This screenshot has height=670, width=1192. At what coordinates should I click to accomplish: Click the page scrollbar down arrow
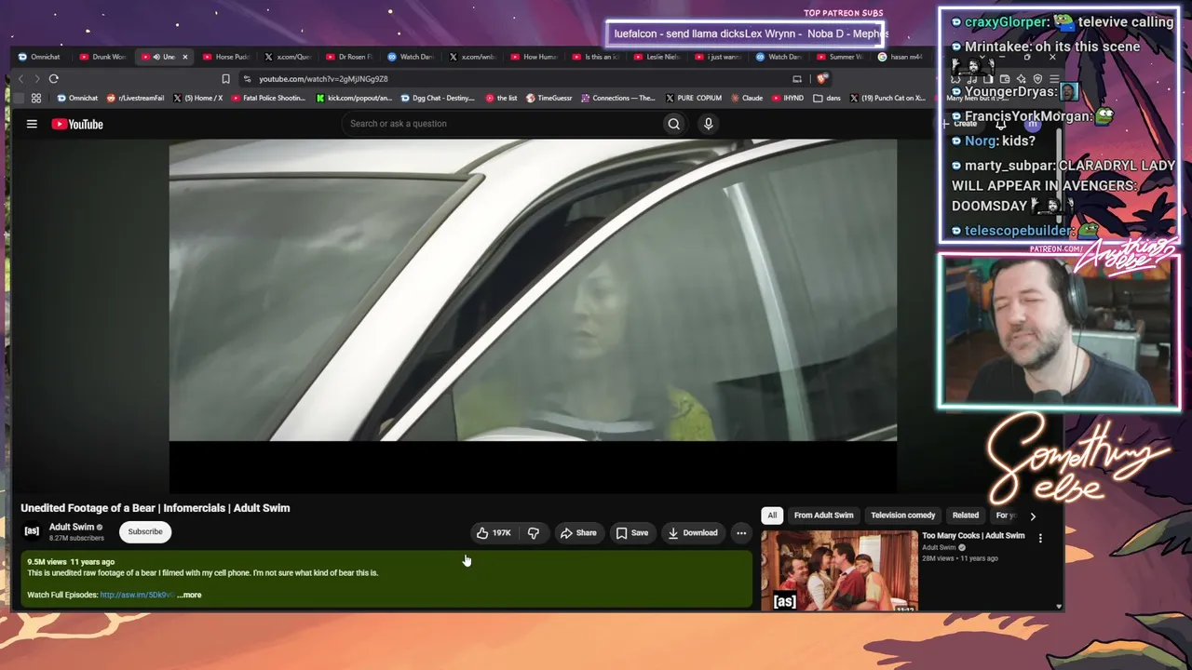[x=1059, y=607]
